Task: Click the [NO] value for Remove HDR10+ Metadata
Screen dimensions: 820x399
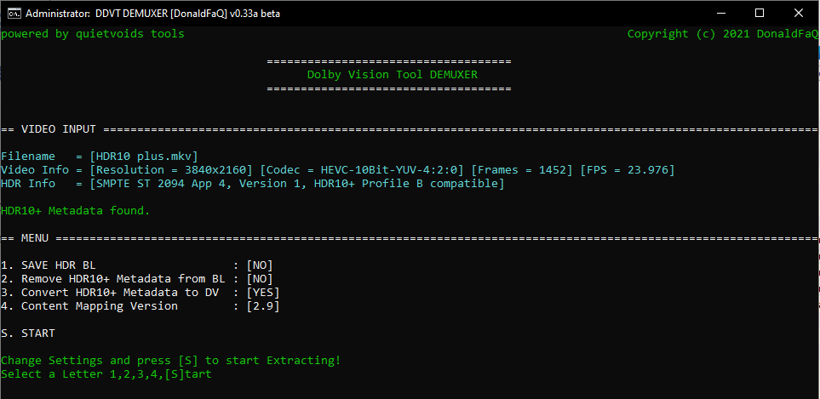Action: tap(260, 279)
